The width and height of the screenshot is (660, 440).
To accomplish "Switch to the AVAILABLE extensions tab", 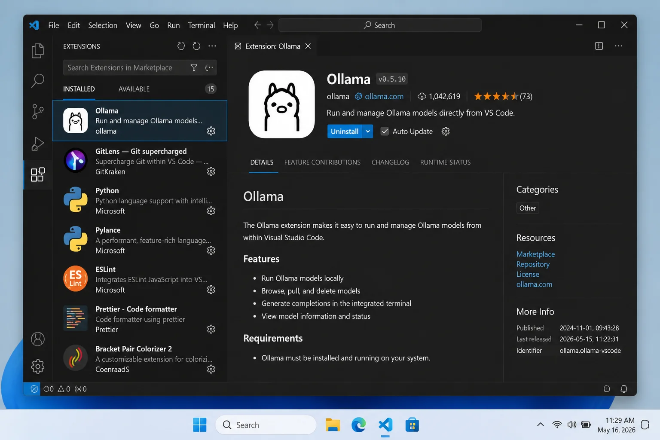I will (134, 89).
